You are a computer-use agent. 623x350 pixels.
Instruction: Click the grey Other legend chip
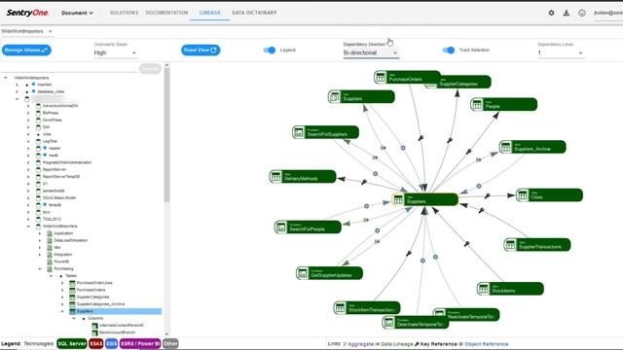click(170, 343)
